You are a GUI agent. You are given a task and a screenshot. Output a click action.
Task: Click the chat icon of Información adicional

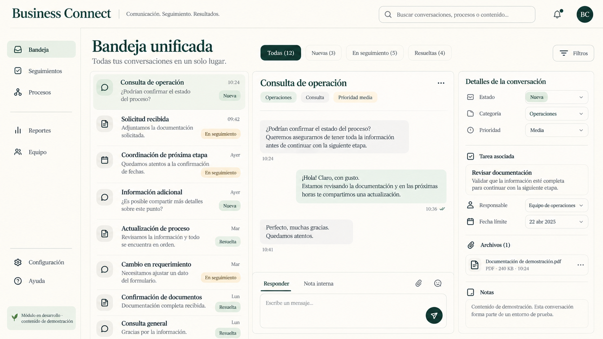105,197
